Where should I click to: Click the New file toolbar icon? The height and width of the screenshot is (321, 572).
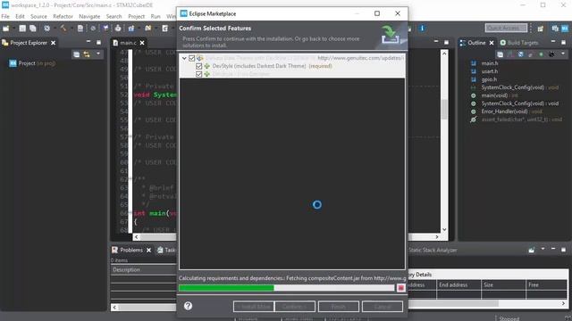[6, 28]
